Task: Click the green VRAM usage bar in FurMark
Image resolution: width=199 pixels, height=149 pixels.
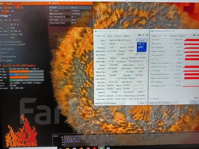Action: 11,80
